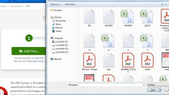
Task: Open Libraries in the navigation pane
Action: [x=56, y=17]
